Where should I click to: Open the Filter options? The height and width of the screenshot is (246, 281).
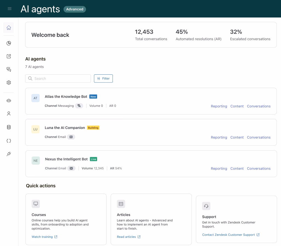coord(103,78)
